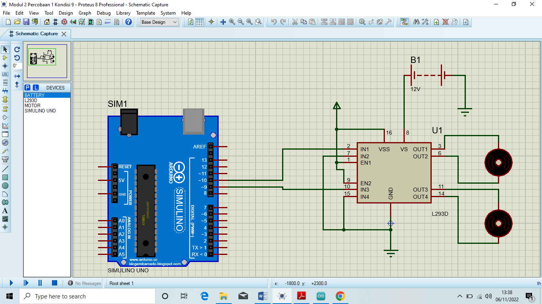Select the 2D line drawing tool
Screen dimensions: 542x304
pyautogui.click(x=5, y=169)
